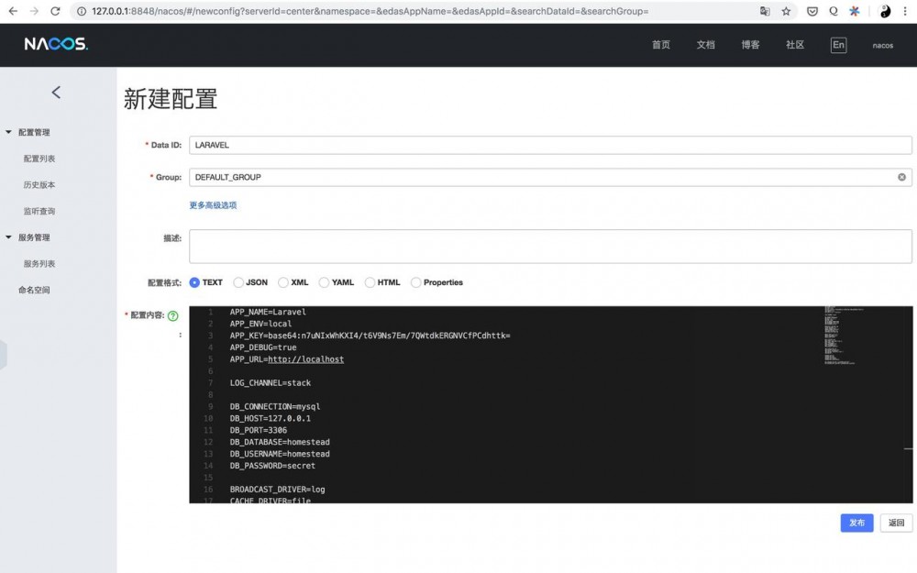
Task: Click the bookmark star in the address bar
Action: (x=784, y=12)
